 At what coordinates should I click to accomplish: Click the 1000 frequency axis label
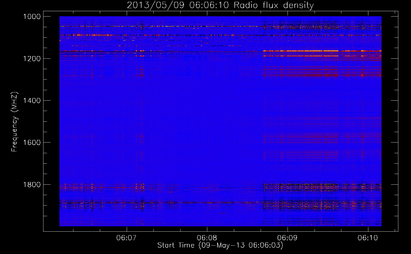tap(32, 17)
